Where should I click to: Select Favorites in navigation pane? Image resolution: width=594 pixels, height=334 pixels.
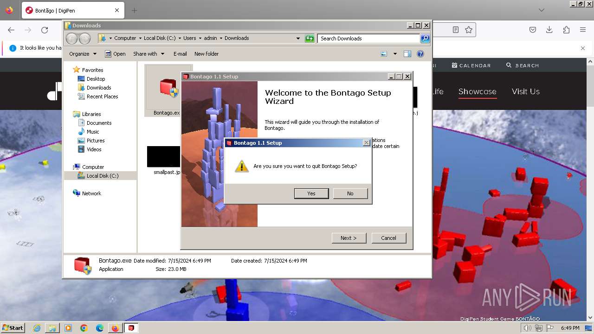click(92, 70)
